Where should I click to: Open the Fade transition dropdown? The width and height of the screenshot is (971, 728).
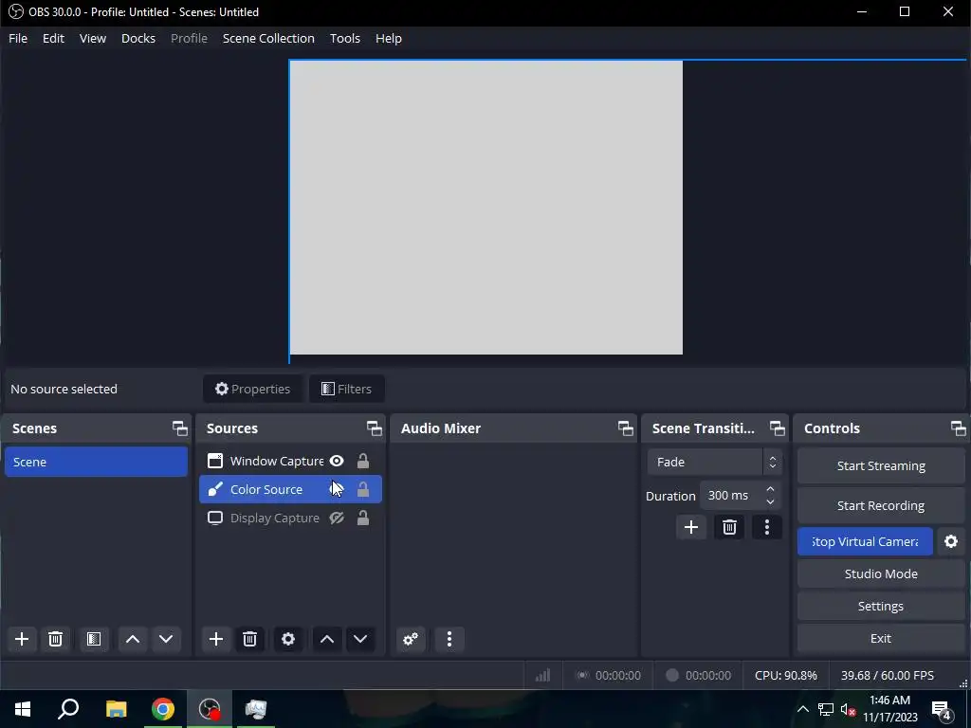point(715,462)
